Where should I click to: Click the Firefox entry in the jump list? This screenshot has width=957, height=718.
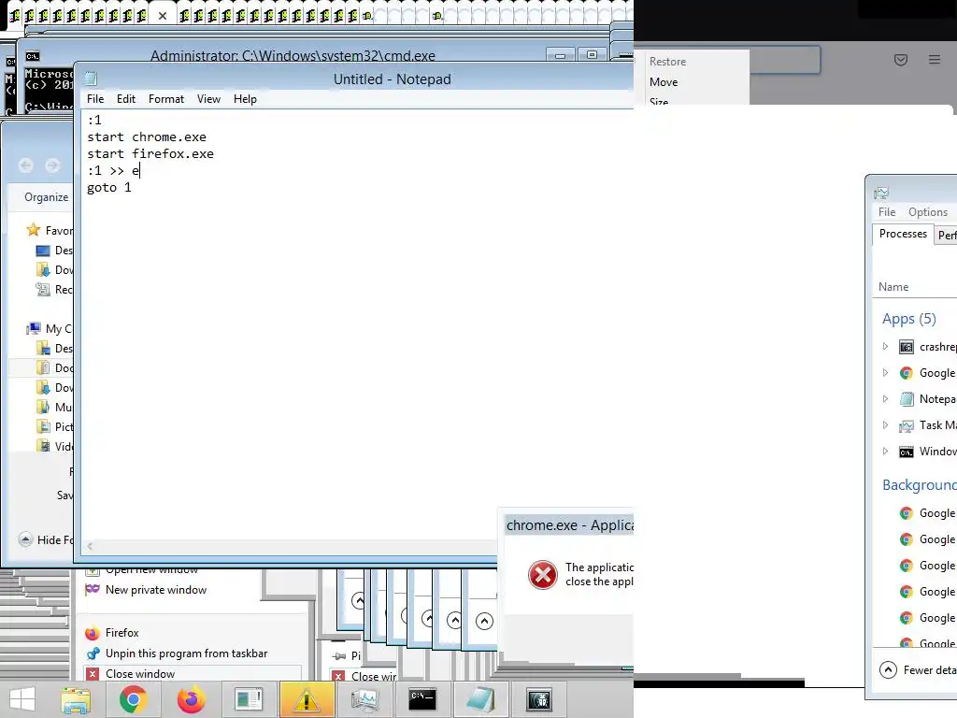click(121, 633)
